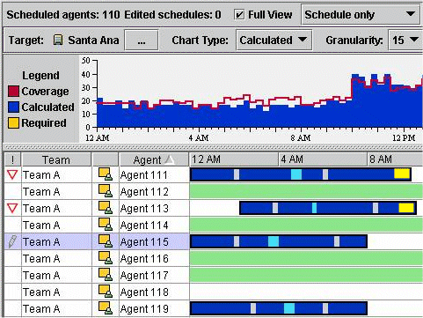Select the Agent 112 name cell
Viewport: 423px width, 318px height.
tap(154, 192)
